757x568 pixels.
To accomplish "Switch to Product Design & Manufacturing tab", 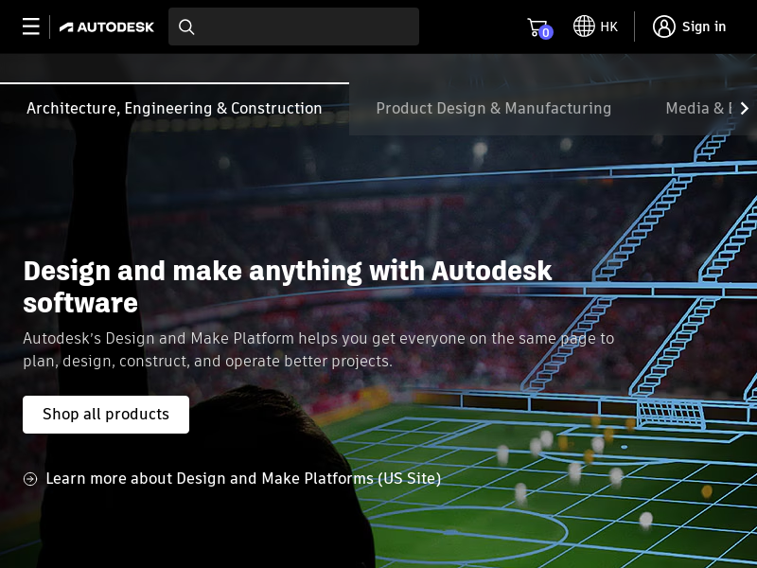I will (493, 109).
